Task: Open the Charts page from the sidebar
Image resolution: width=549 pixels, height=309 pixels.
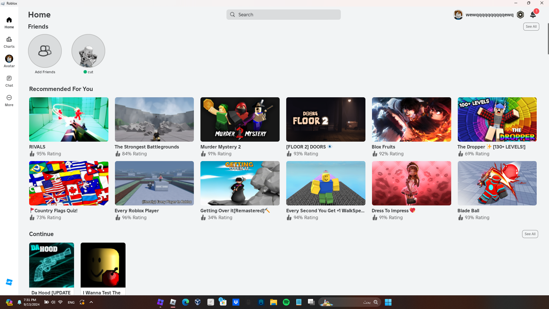Action: [9, 42]
